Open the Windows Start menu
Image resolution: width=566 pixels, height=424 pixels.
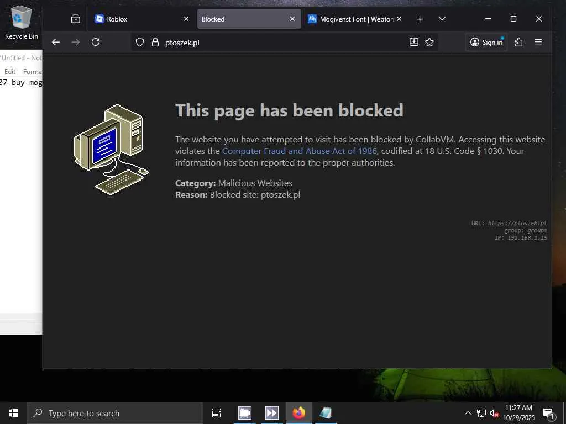click(x=13, y=413)
